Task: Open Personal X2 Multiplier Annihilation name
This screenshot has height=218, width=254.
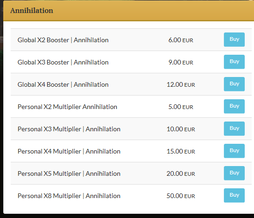Action: [67, 107]
